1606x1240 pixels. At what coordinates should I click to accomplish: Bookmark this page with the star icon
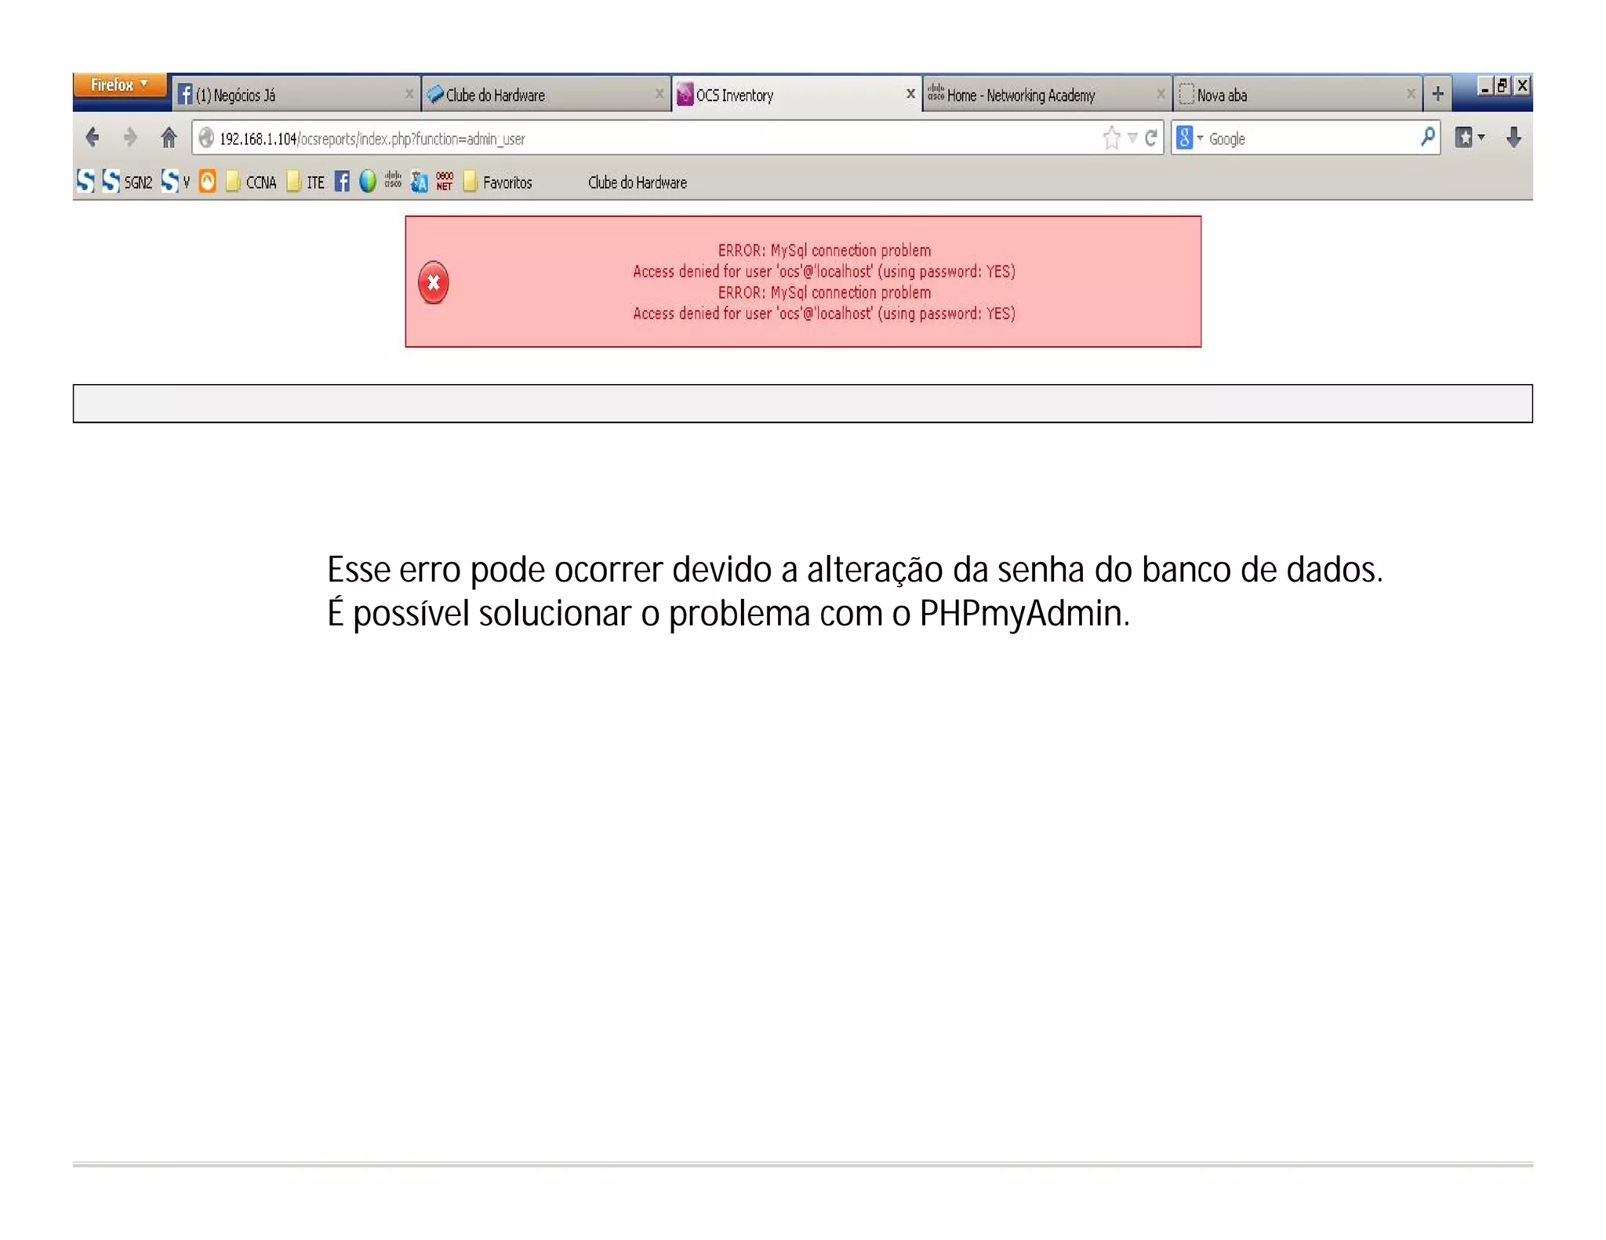(1111, 138)
